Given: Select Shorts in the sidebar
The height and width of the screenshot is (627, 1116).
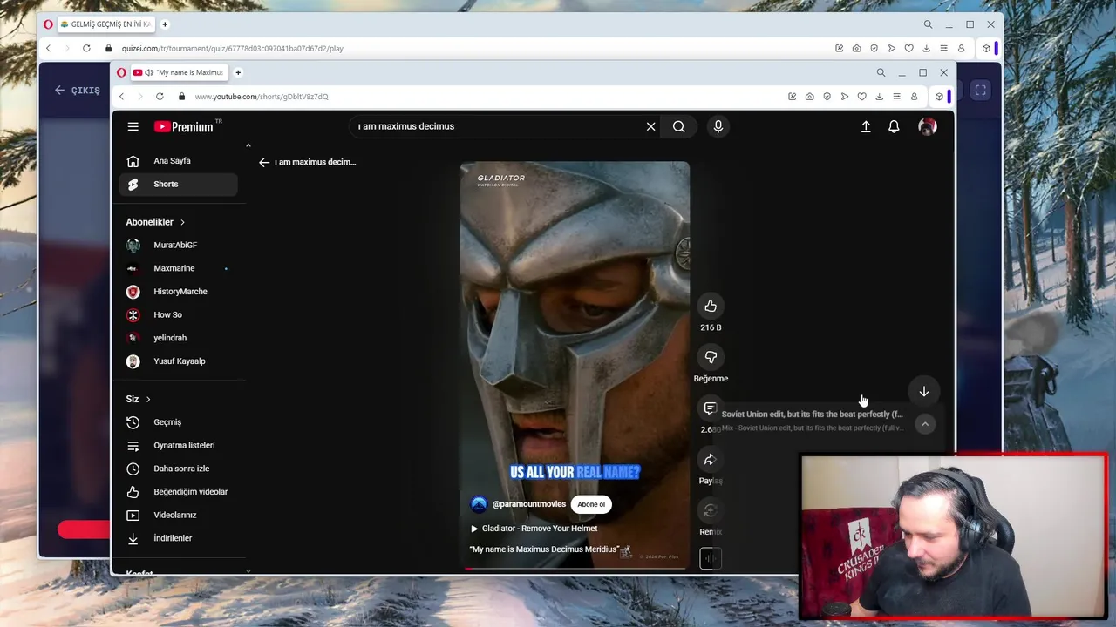Looking at the screenshot, I should click(x=178, y=184).
